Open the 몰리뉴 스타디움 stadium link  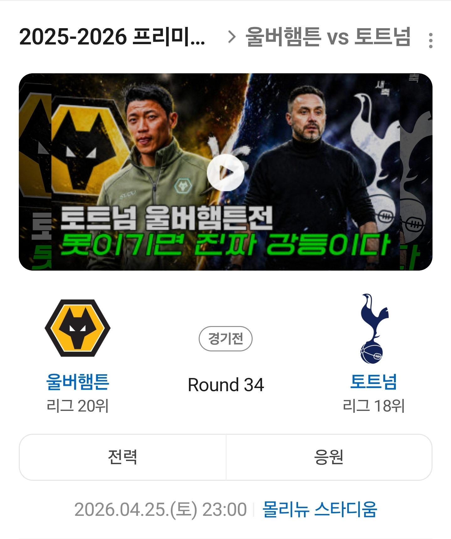[x=319, y=509]
